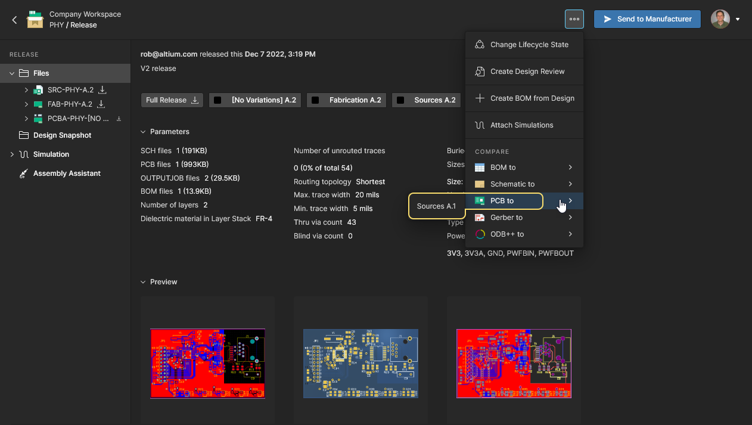Screen dimensions: 752x425
Task: Click the Blind via count 0 entry
Action: click(323, 236)
